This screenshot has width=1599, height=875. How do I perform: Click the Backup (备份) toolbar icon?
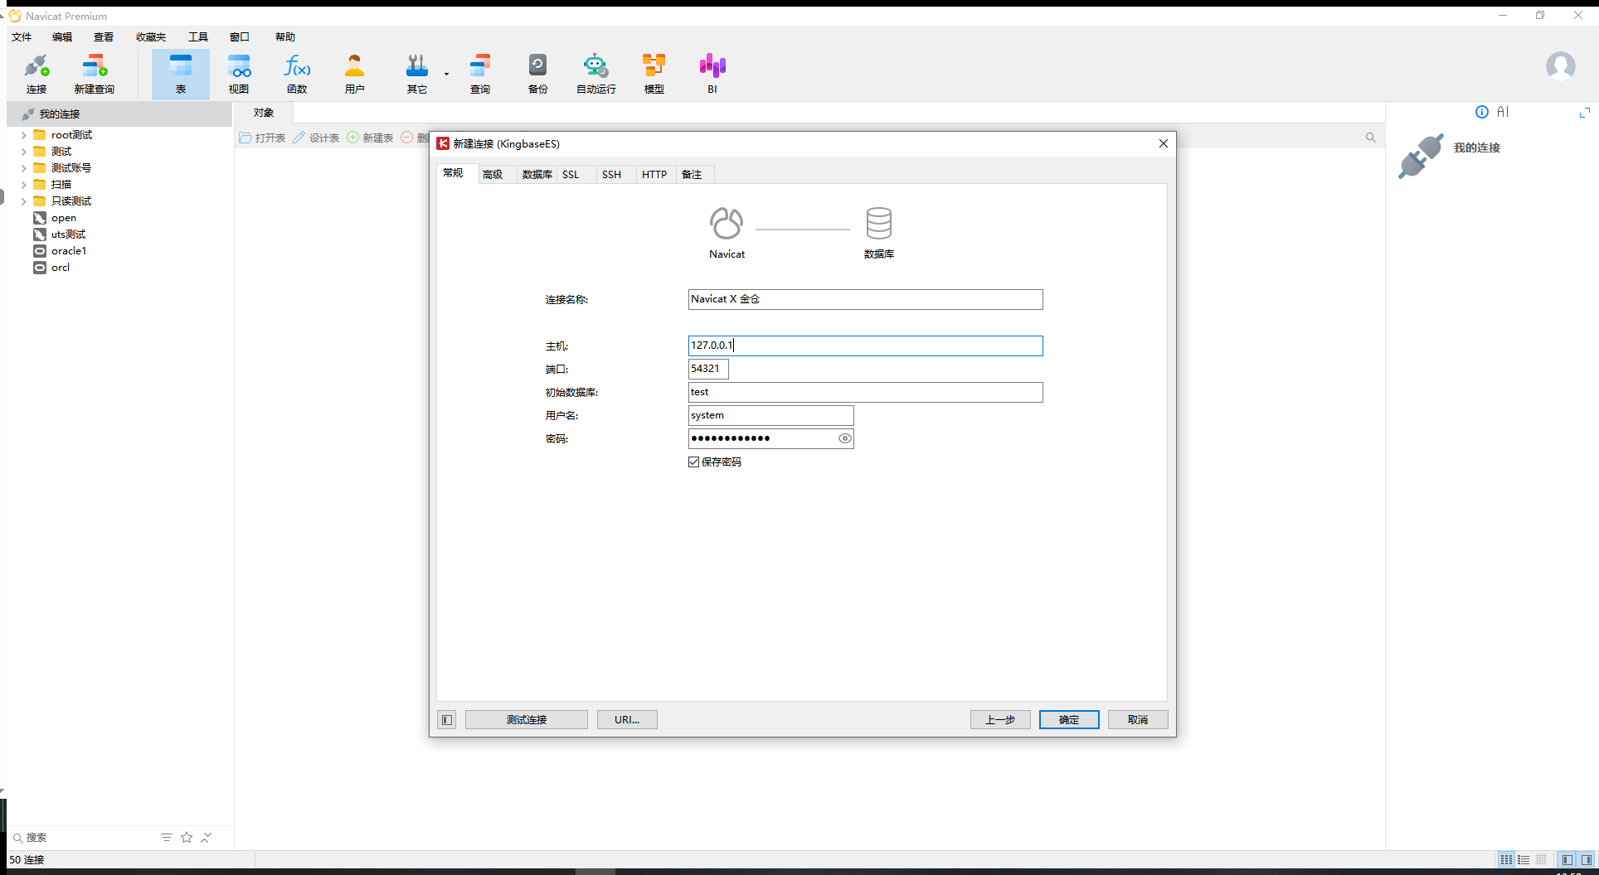pyautogui.click(x=538, y=74)
